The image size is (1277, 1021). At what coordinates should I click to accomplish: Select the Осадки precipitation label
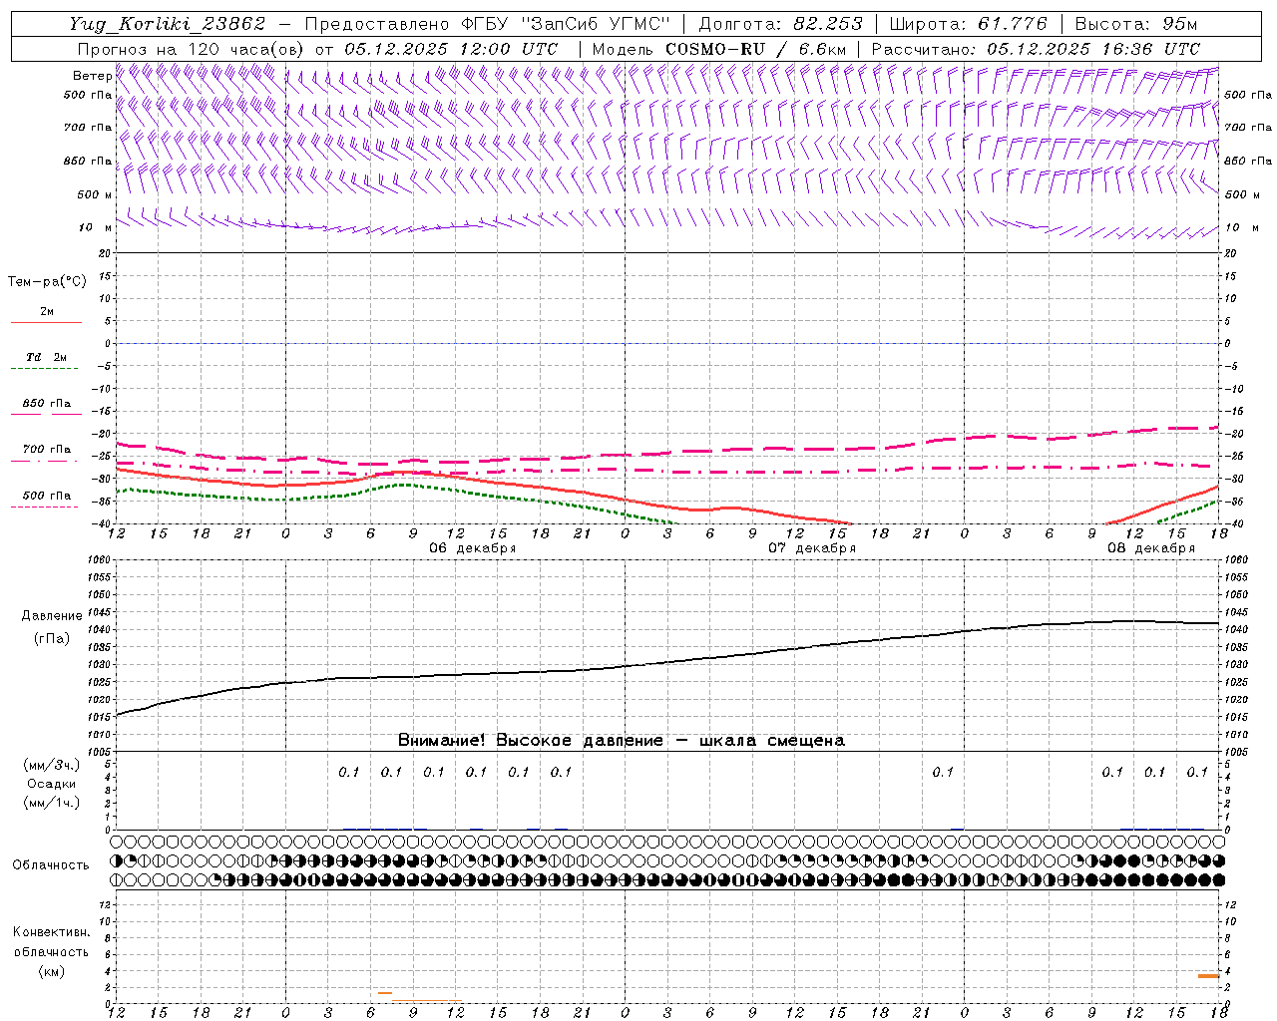pos(52,784)
